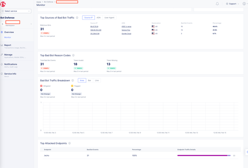Switch to the ASN tab
This screenshot has width=248, height=168.
(98, 18)
